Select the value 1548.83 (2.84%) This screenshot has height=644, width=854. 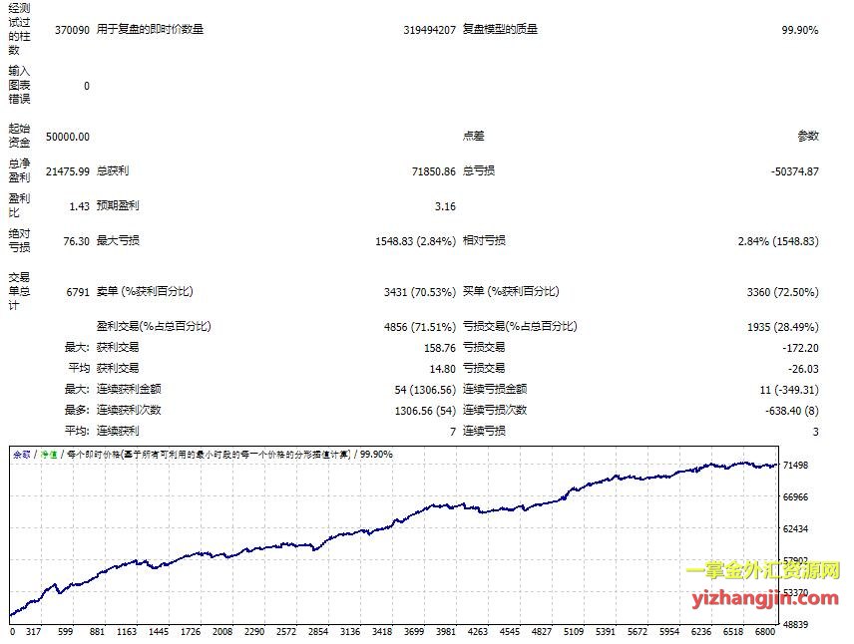point(415,241)
